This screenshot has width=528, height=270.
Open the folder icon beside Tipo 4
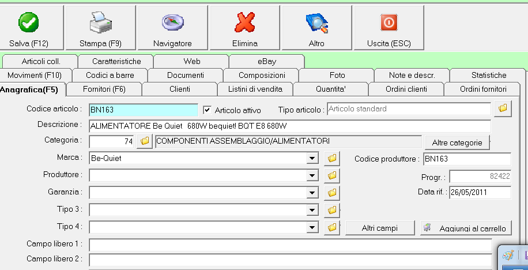(332, 227)
